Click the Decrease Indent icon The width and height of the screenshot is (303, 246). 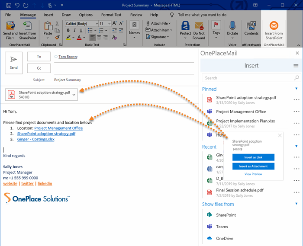[115, 30]
